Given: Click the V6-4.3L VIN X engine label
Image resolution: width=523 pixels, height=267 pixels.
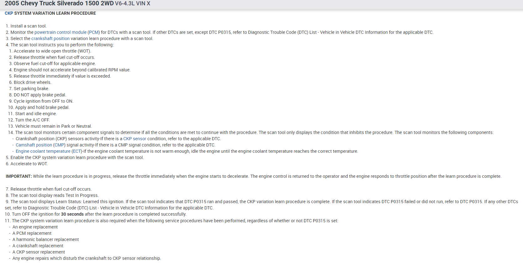Looking at the screenshot, I should pos(132,3).
